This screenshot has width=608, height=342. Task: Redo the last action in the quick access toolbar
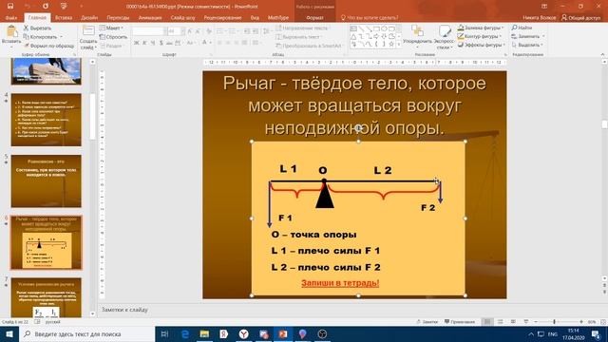coord(46,7)
